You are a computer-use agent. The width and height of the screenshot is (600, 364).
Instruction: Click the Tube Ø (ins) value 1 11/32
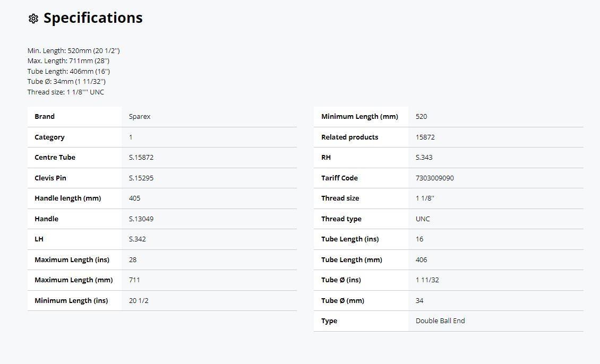point(427,280)
